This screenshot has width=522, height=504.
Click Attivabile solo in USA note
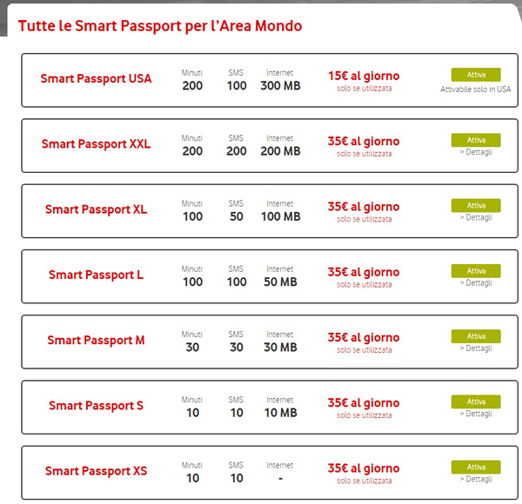coord(475,90)
